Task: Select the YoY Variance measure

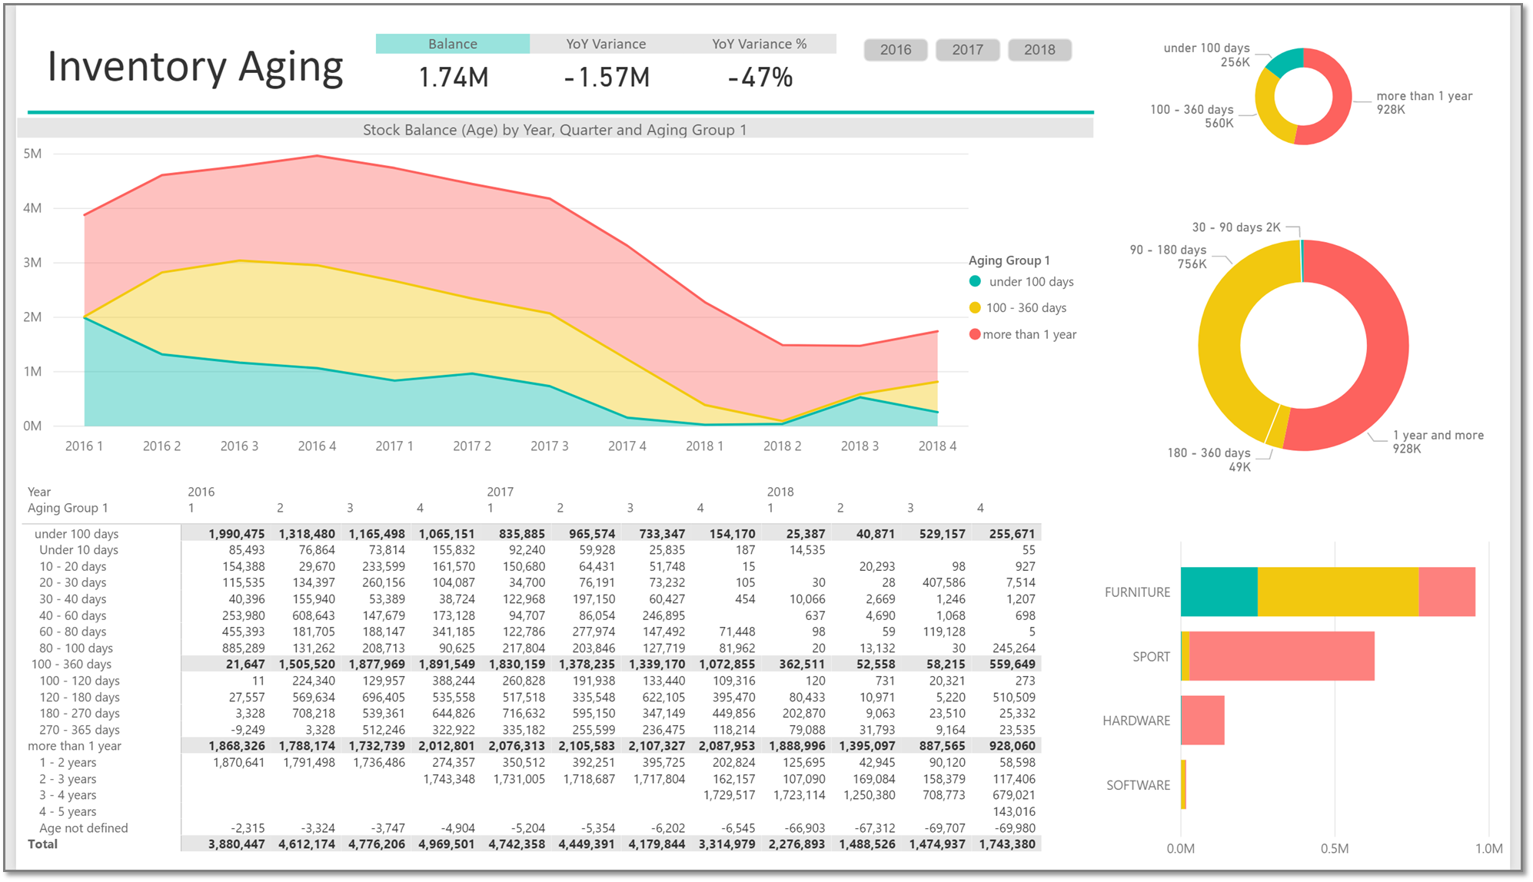Action: point(605,44)
